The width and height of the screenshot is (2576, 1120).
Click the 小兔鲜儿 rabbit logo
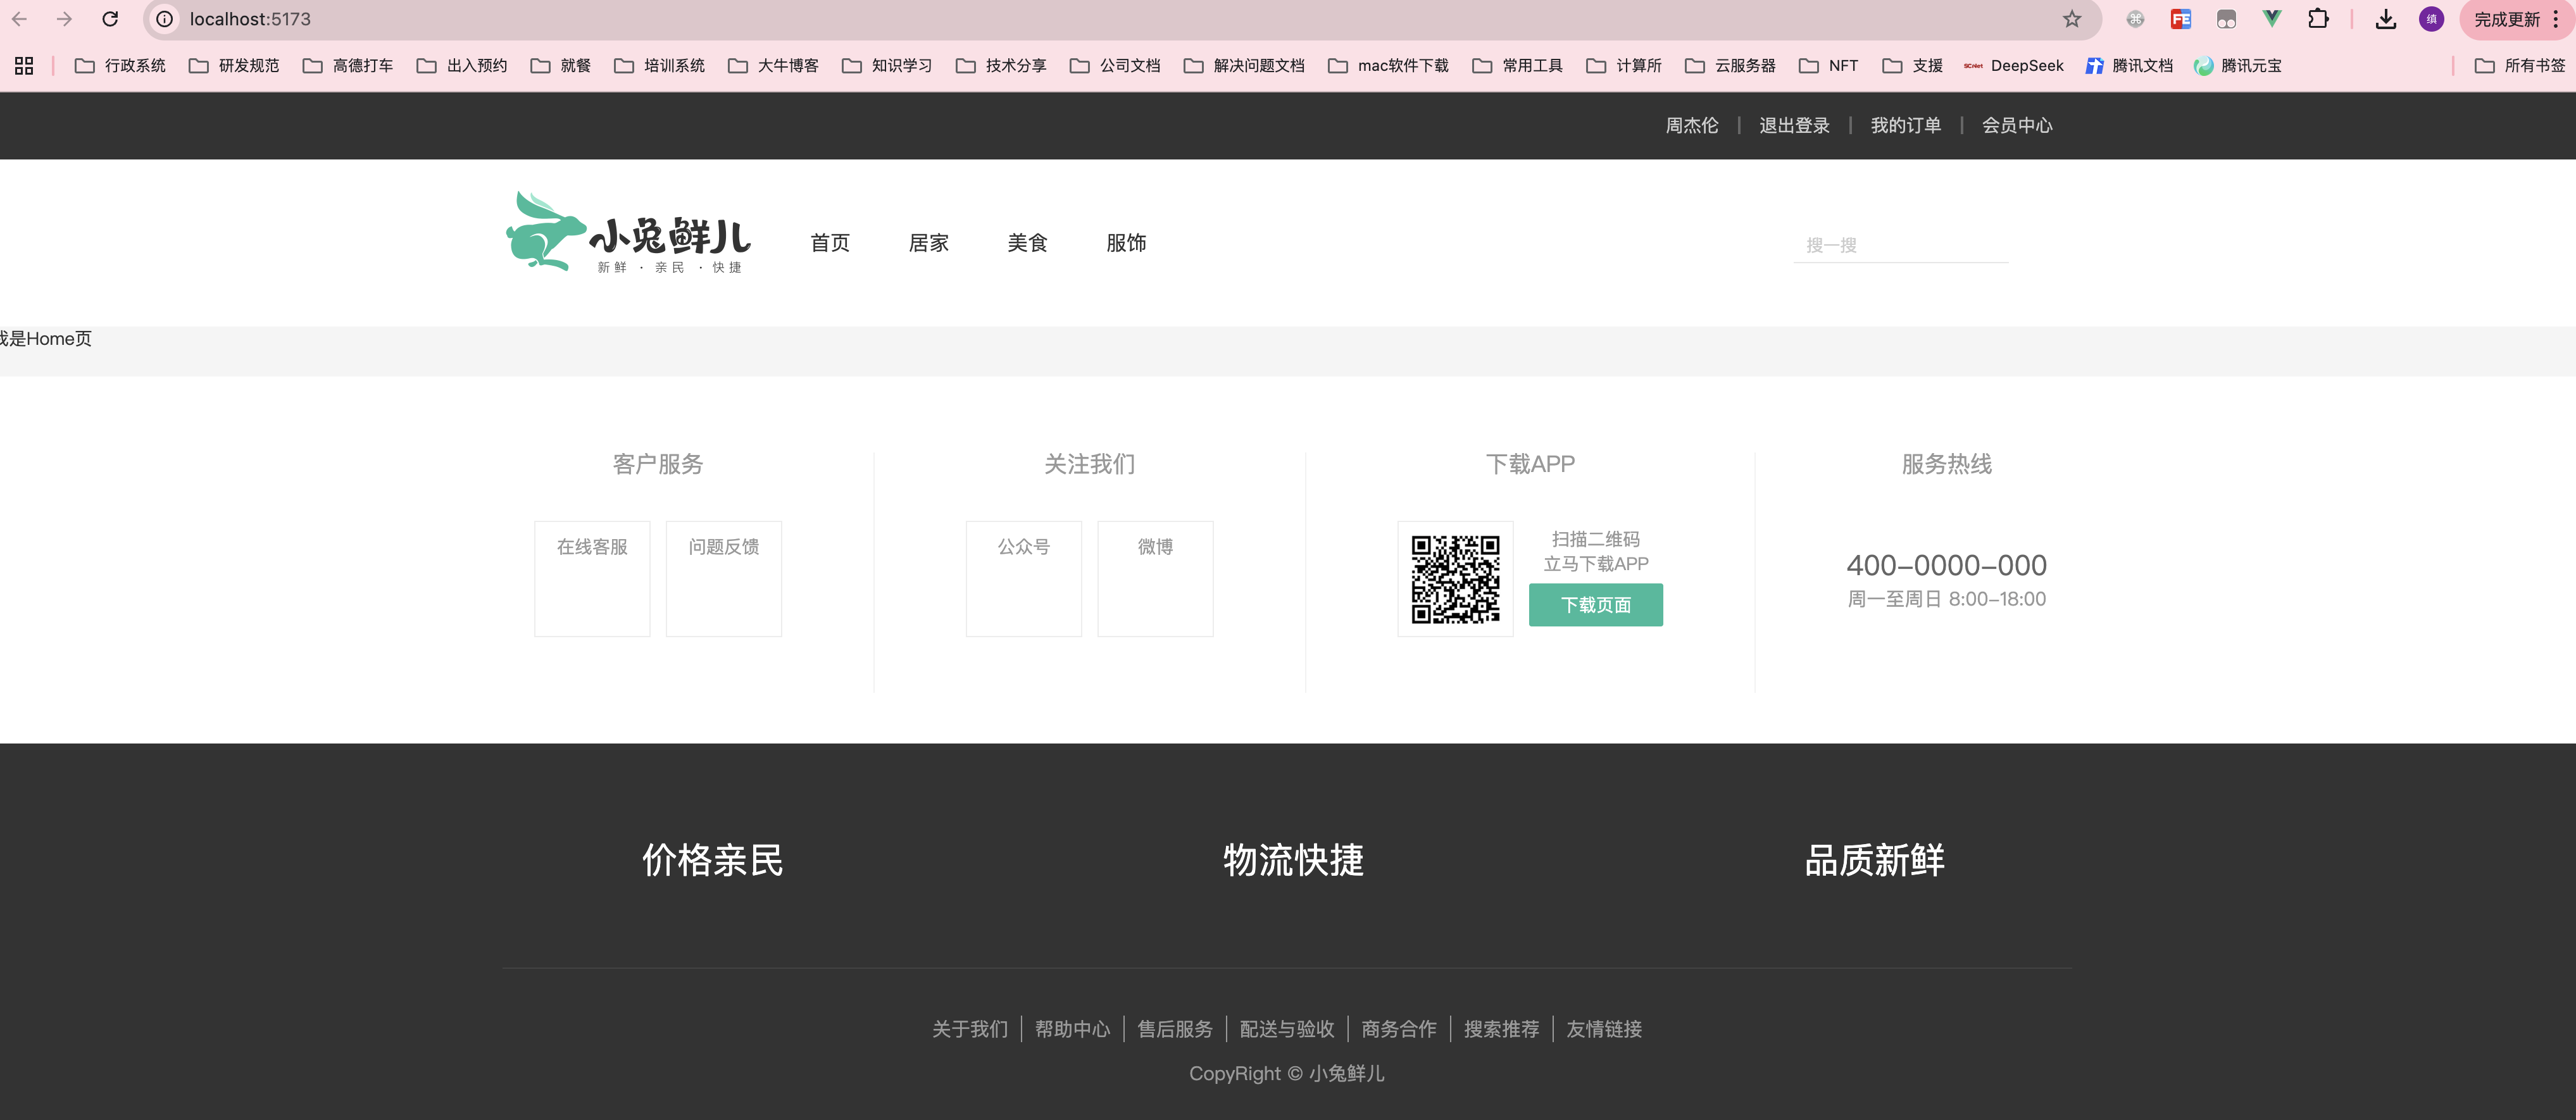(x=628, y=232)
